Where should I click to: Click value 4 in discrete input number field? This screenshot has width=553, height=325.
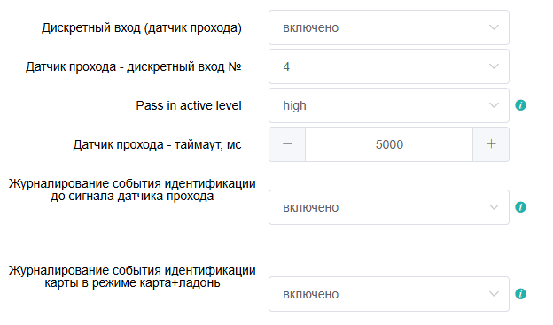tap(286, 66)
